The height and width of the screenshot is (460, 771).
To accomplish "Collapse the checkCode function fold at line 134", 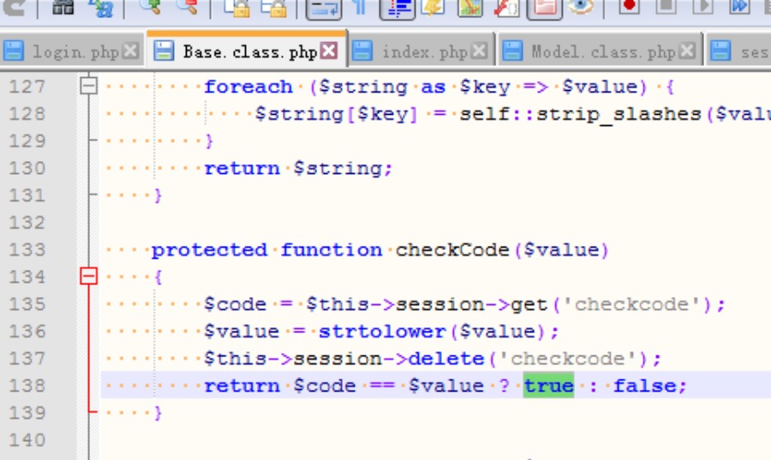I will 88,277.
